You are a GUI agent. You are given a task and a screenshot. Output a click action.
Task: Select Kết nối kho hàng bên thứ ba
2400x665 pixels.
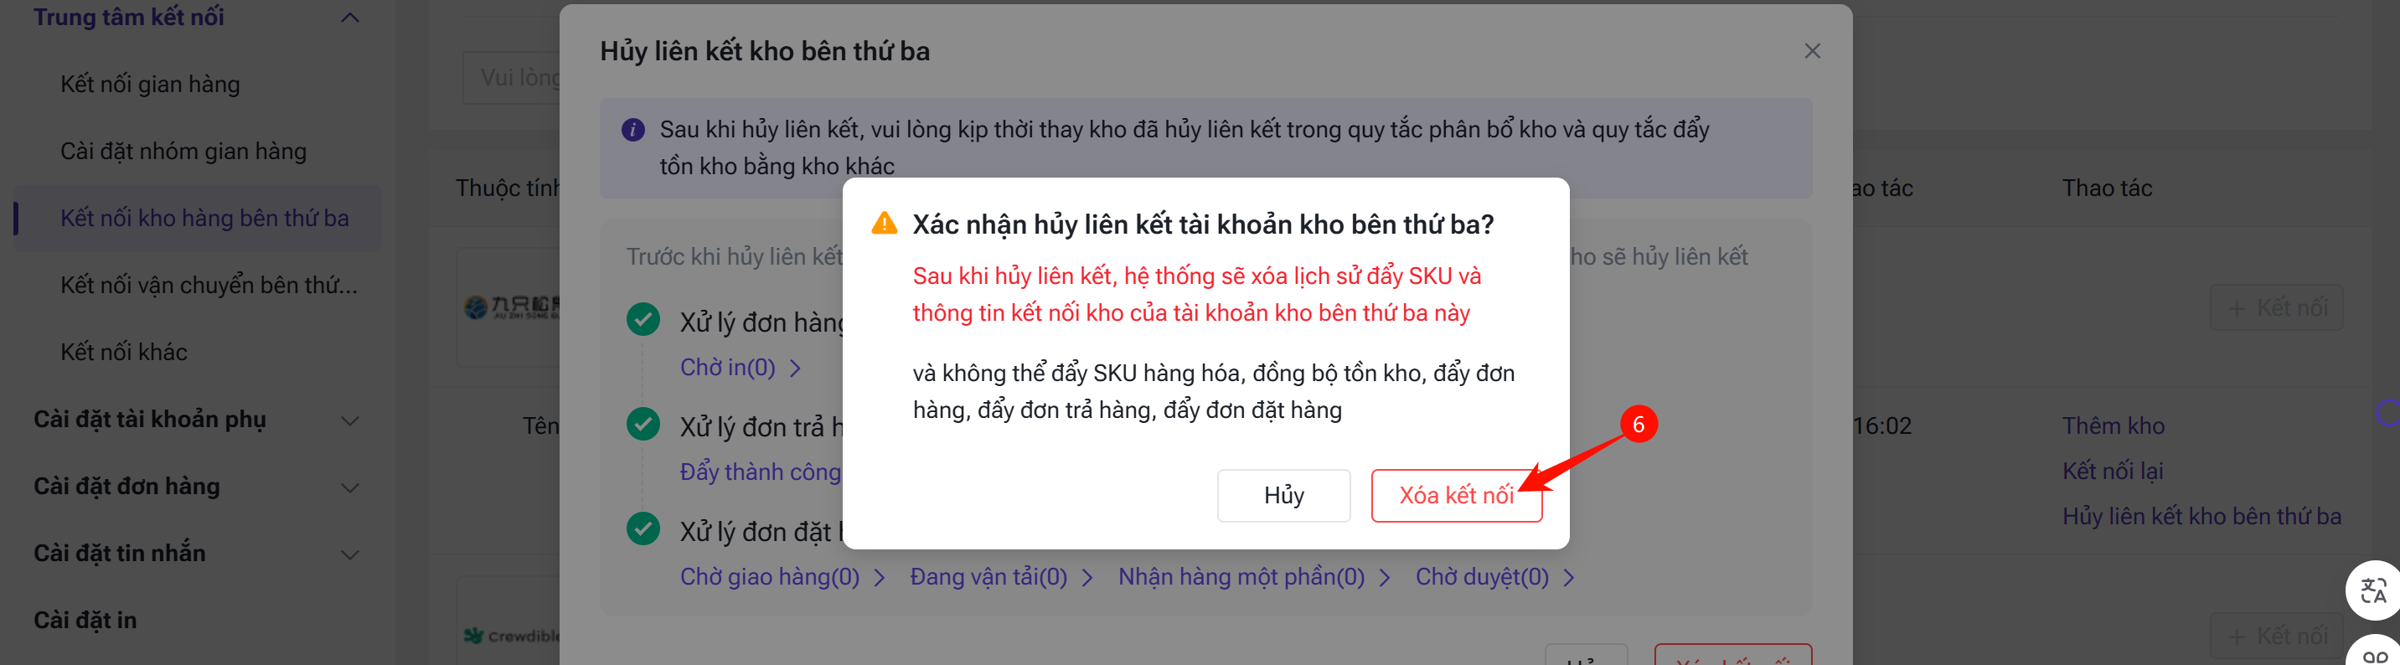coord(204,218)
